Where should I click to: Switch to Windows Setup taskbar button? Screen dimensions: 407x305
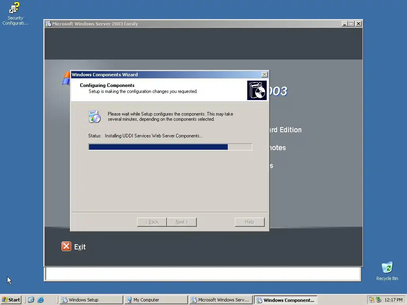91,300
